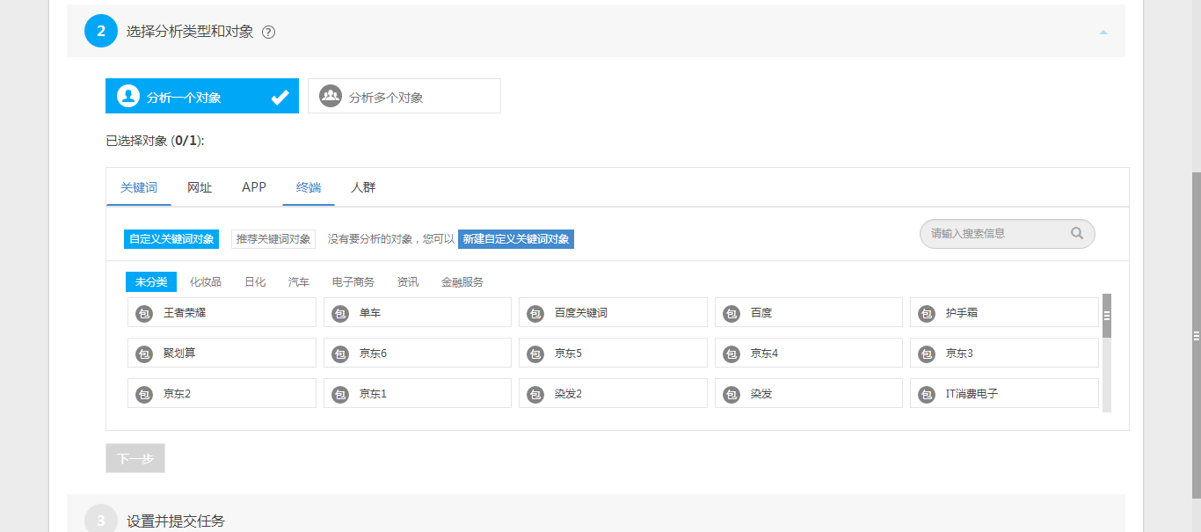Focus the search information input field

coord(994,234)
